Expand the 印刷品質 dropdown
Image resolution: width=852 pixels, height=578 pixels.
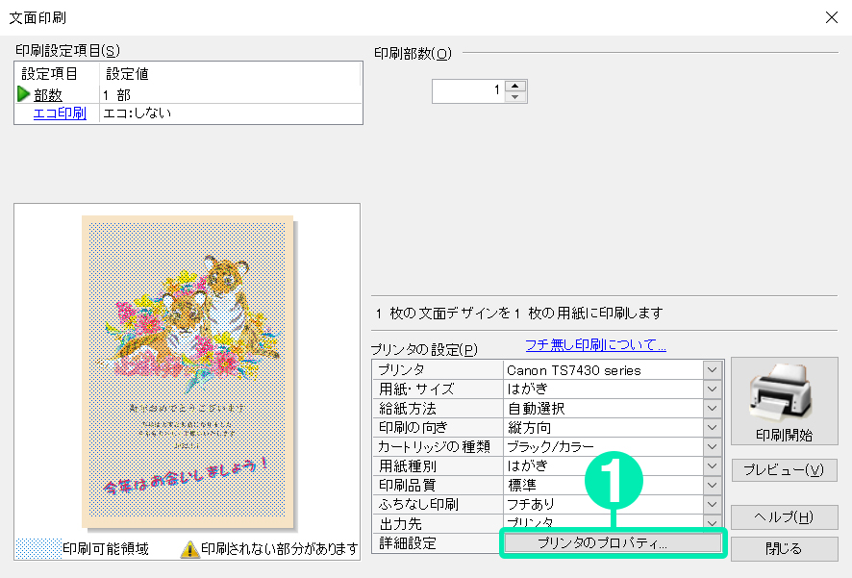(x=712, y=485)
